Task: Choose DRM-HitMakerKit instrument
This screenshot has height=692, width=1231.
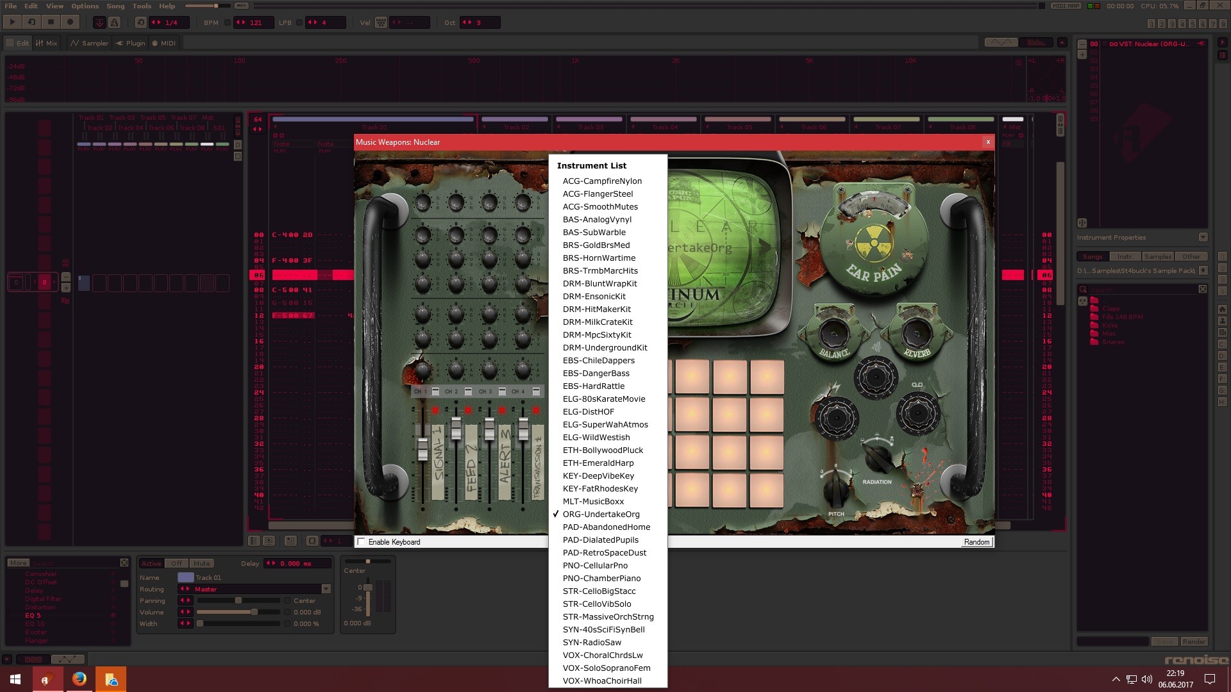Action: (596, 309)
